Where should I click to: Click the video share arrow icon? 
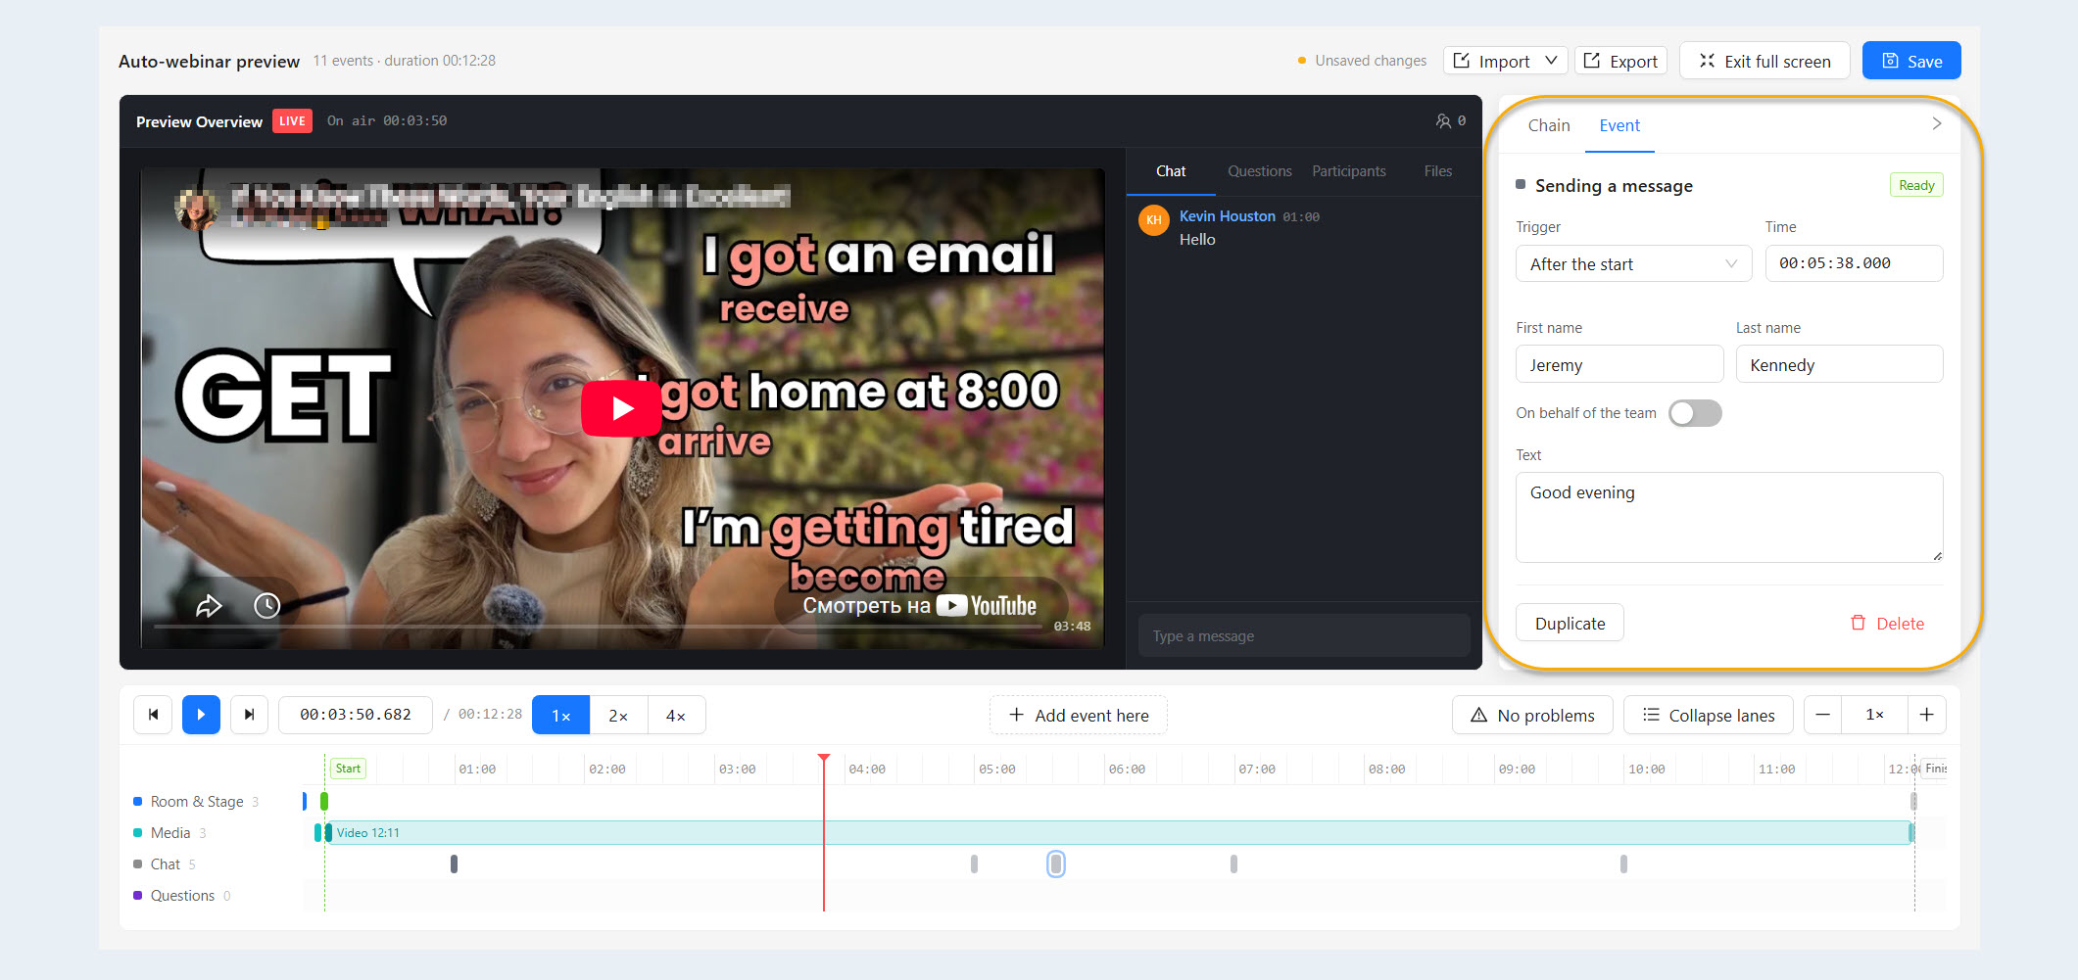pos(209,606)
